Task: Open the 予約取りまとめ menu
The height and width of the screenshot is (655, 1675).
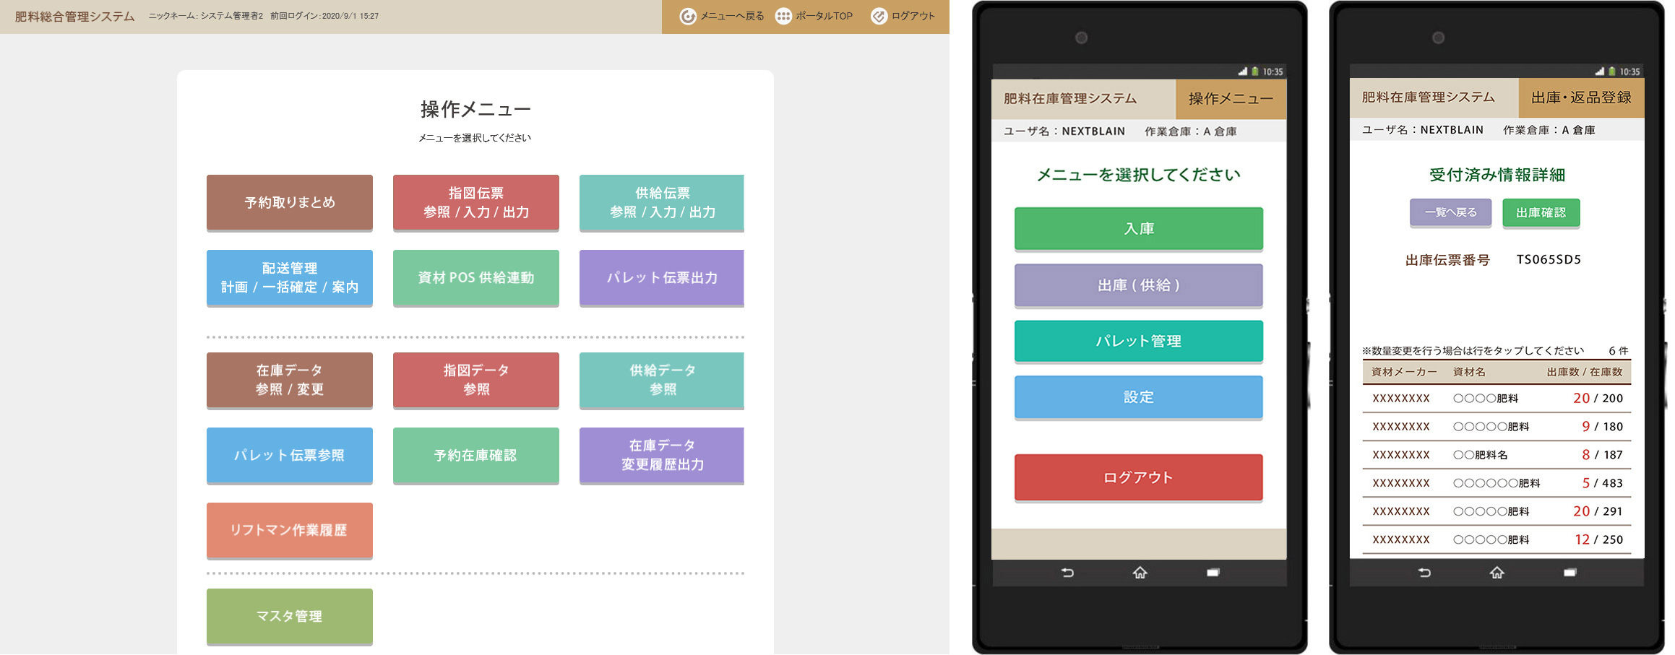Action: (x=290, y=202)
